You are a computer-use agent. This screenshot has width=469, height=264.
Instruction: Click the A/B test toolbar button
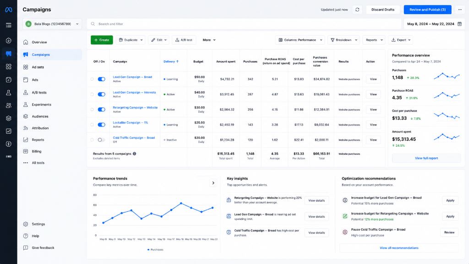pyautogui.click(x=184, y=40)
